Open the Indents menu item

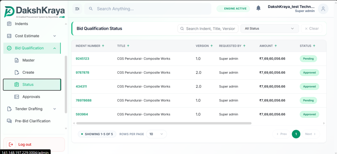click(32, 24)
